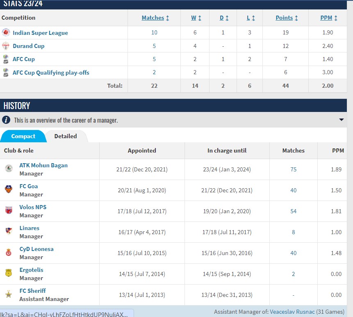The width and height of the screenshot is (353, 317).
Task: Click the Durand Cup trophy logo
Action: click(6, 46)
